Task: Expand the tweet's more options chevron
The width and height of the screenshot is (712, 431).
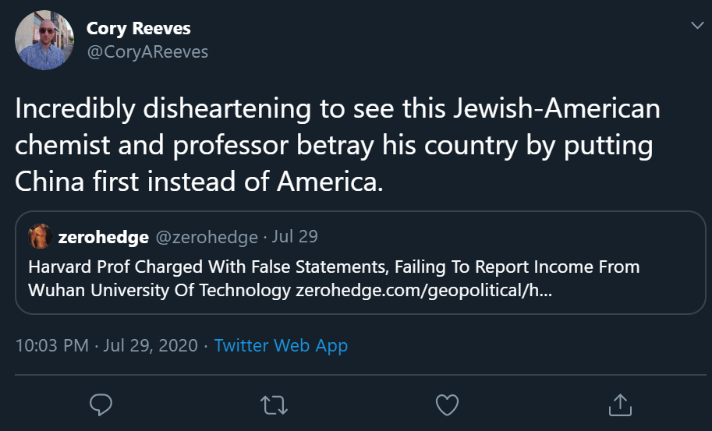Action: 697,26
